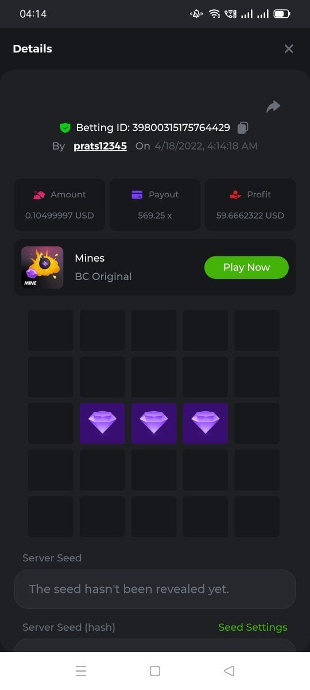Tap the Android back triangle button

tap(229, 671)
